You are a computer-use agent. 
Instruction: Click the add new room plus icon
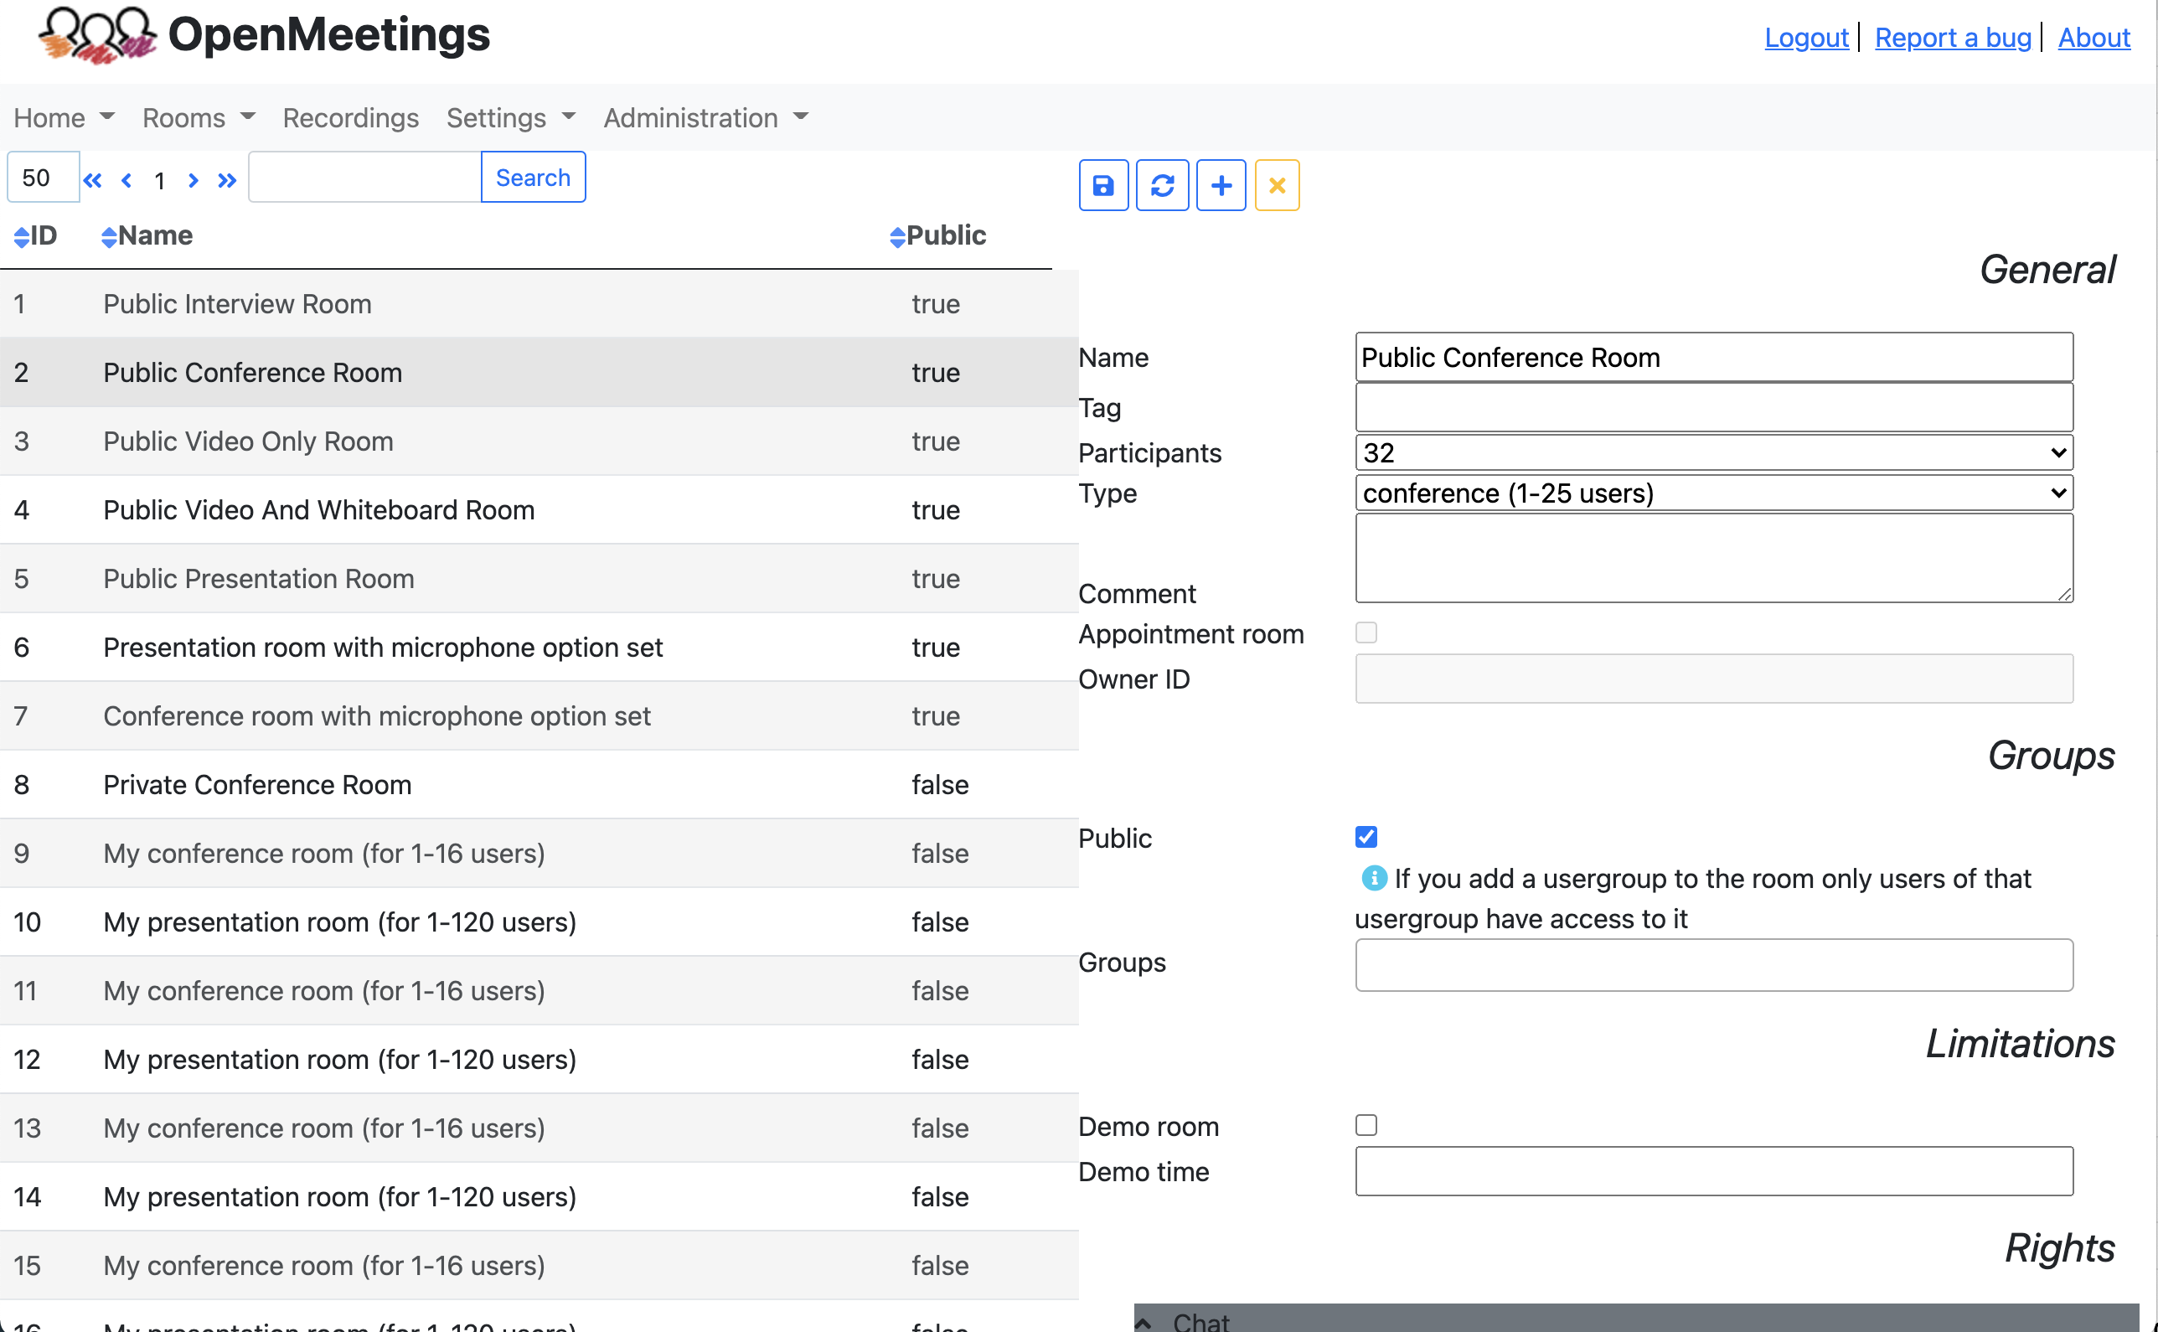(x=1221, y=186)
